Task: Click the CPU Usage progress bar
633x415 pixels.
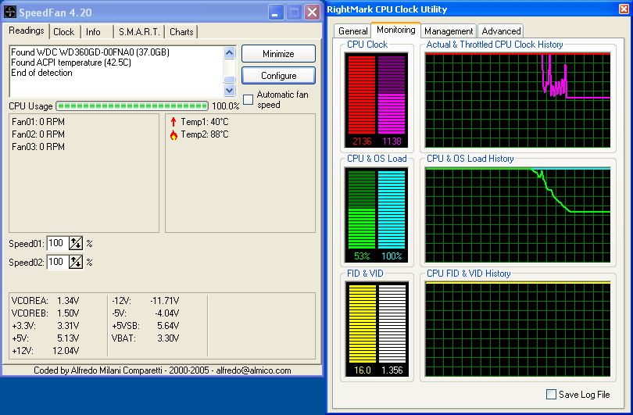Action: [132, 106]
